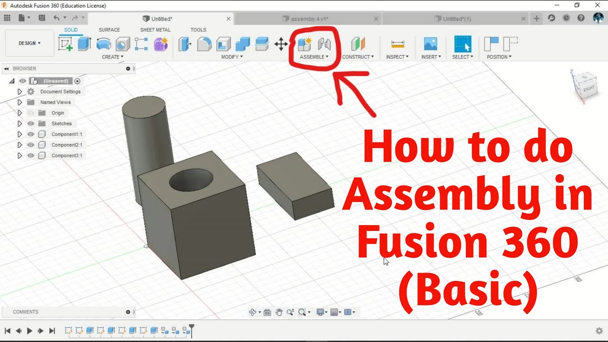This screenshot has width=608, height=342.
Task: Switch to the SOLID tab
Action: (71, 30)
